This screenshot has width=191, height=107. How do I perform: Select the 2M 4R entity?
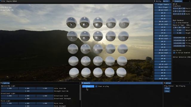tap(163, 30)
